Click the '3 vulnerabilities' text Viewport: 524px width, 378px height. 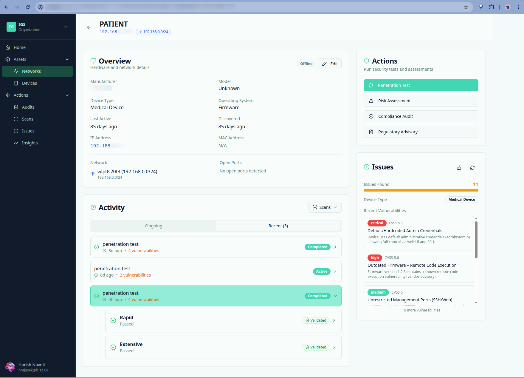tap(135, 275)
